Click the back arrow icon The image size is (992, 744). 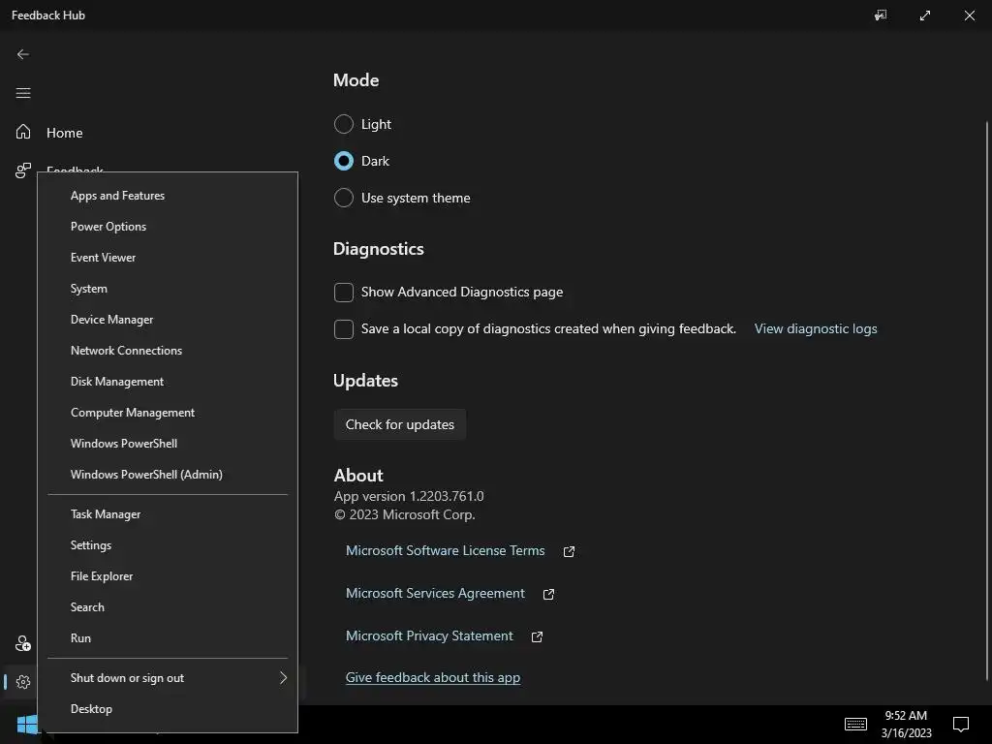[23, 54]
